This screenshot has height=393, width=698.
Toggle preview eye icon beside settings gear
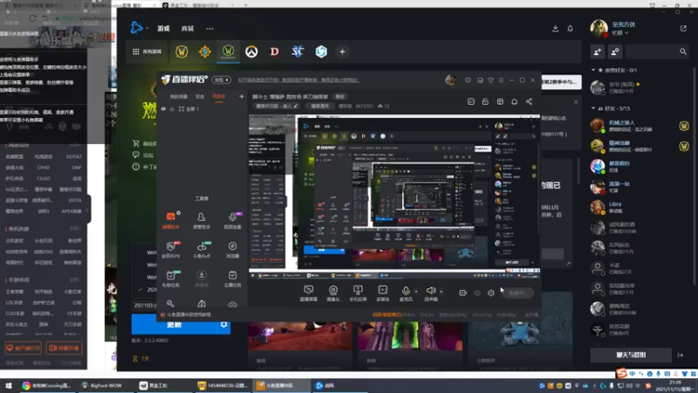point(477,293)
